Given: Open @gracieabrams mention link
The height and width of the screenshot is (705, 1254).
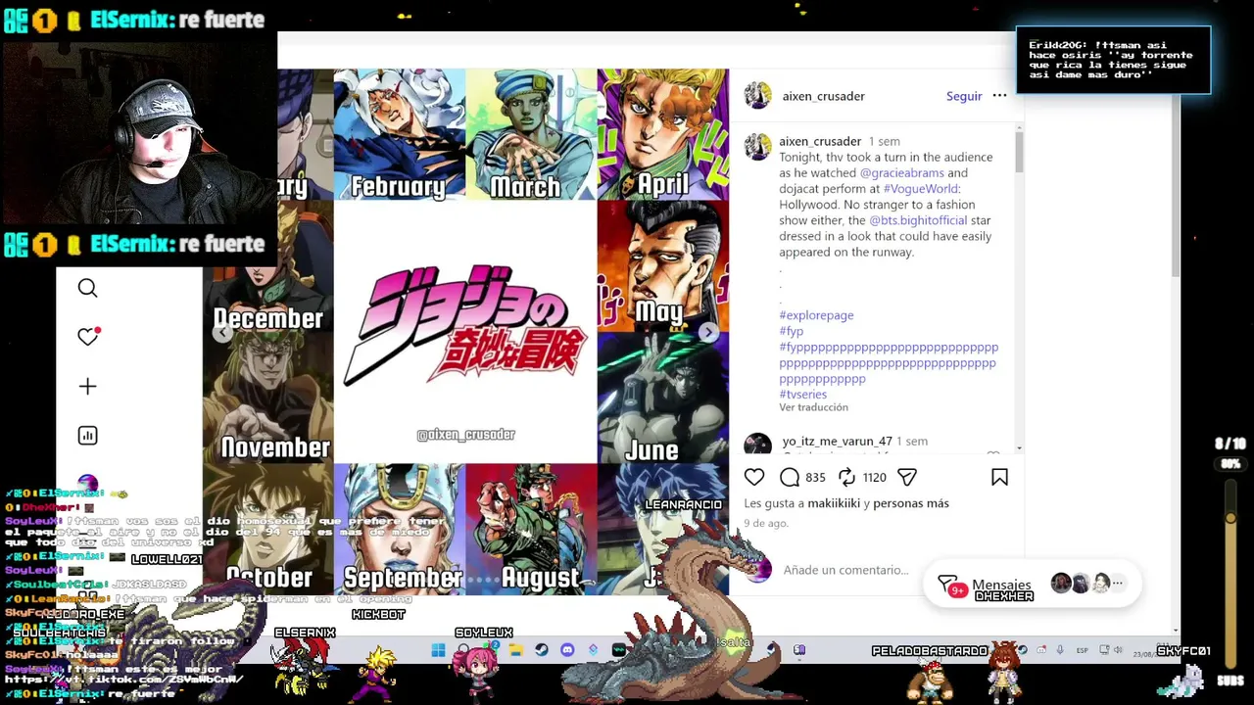Looking at the screenshot, I should click(901, 173).
